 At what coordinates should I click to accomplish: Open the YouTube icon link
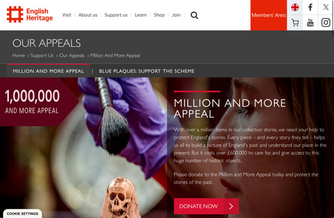pyautogui.click(x=310, y=23)
